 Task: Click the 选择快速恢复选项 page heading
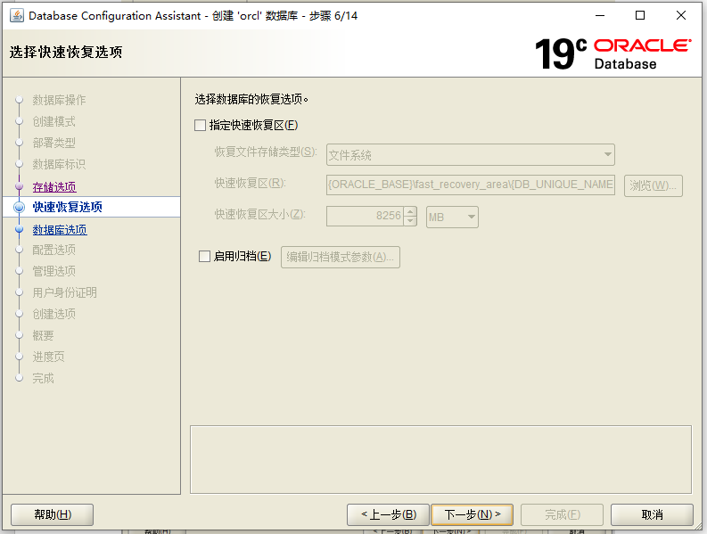(66, 52)
